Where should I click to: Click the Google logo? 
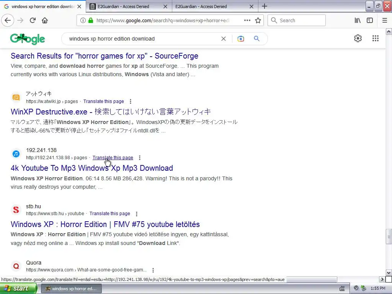click(28, 39)
